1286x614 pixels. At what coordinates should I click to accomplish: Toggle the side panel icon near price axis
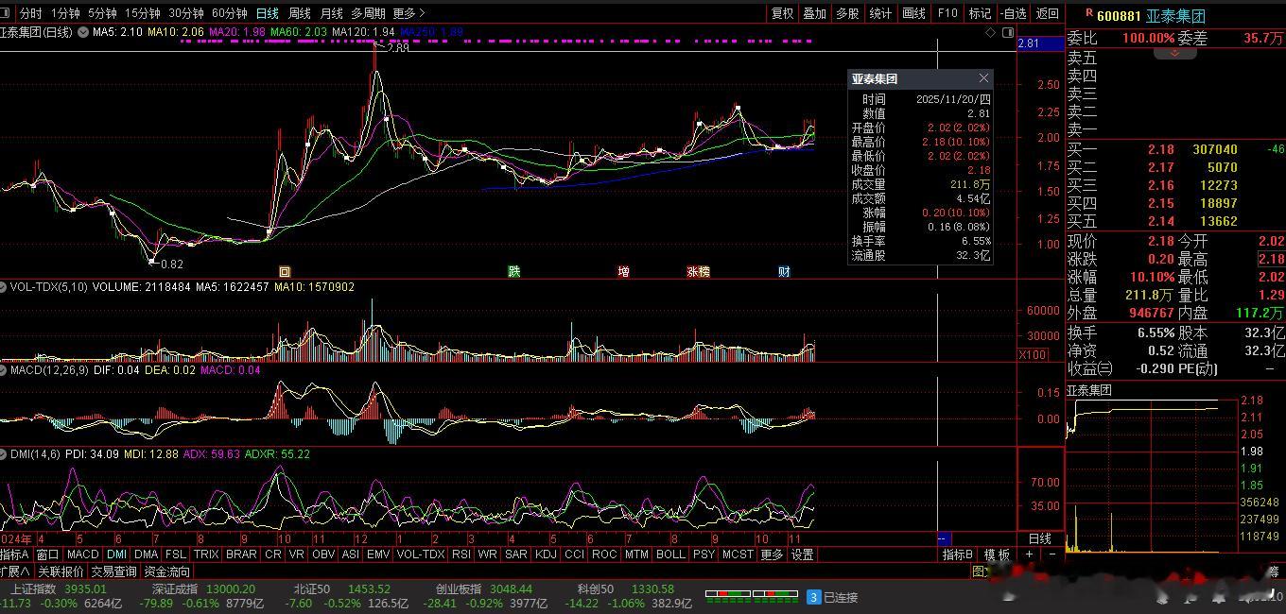pos(1006,32)
